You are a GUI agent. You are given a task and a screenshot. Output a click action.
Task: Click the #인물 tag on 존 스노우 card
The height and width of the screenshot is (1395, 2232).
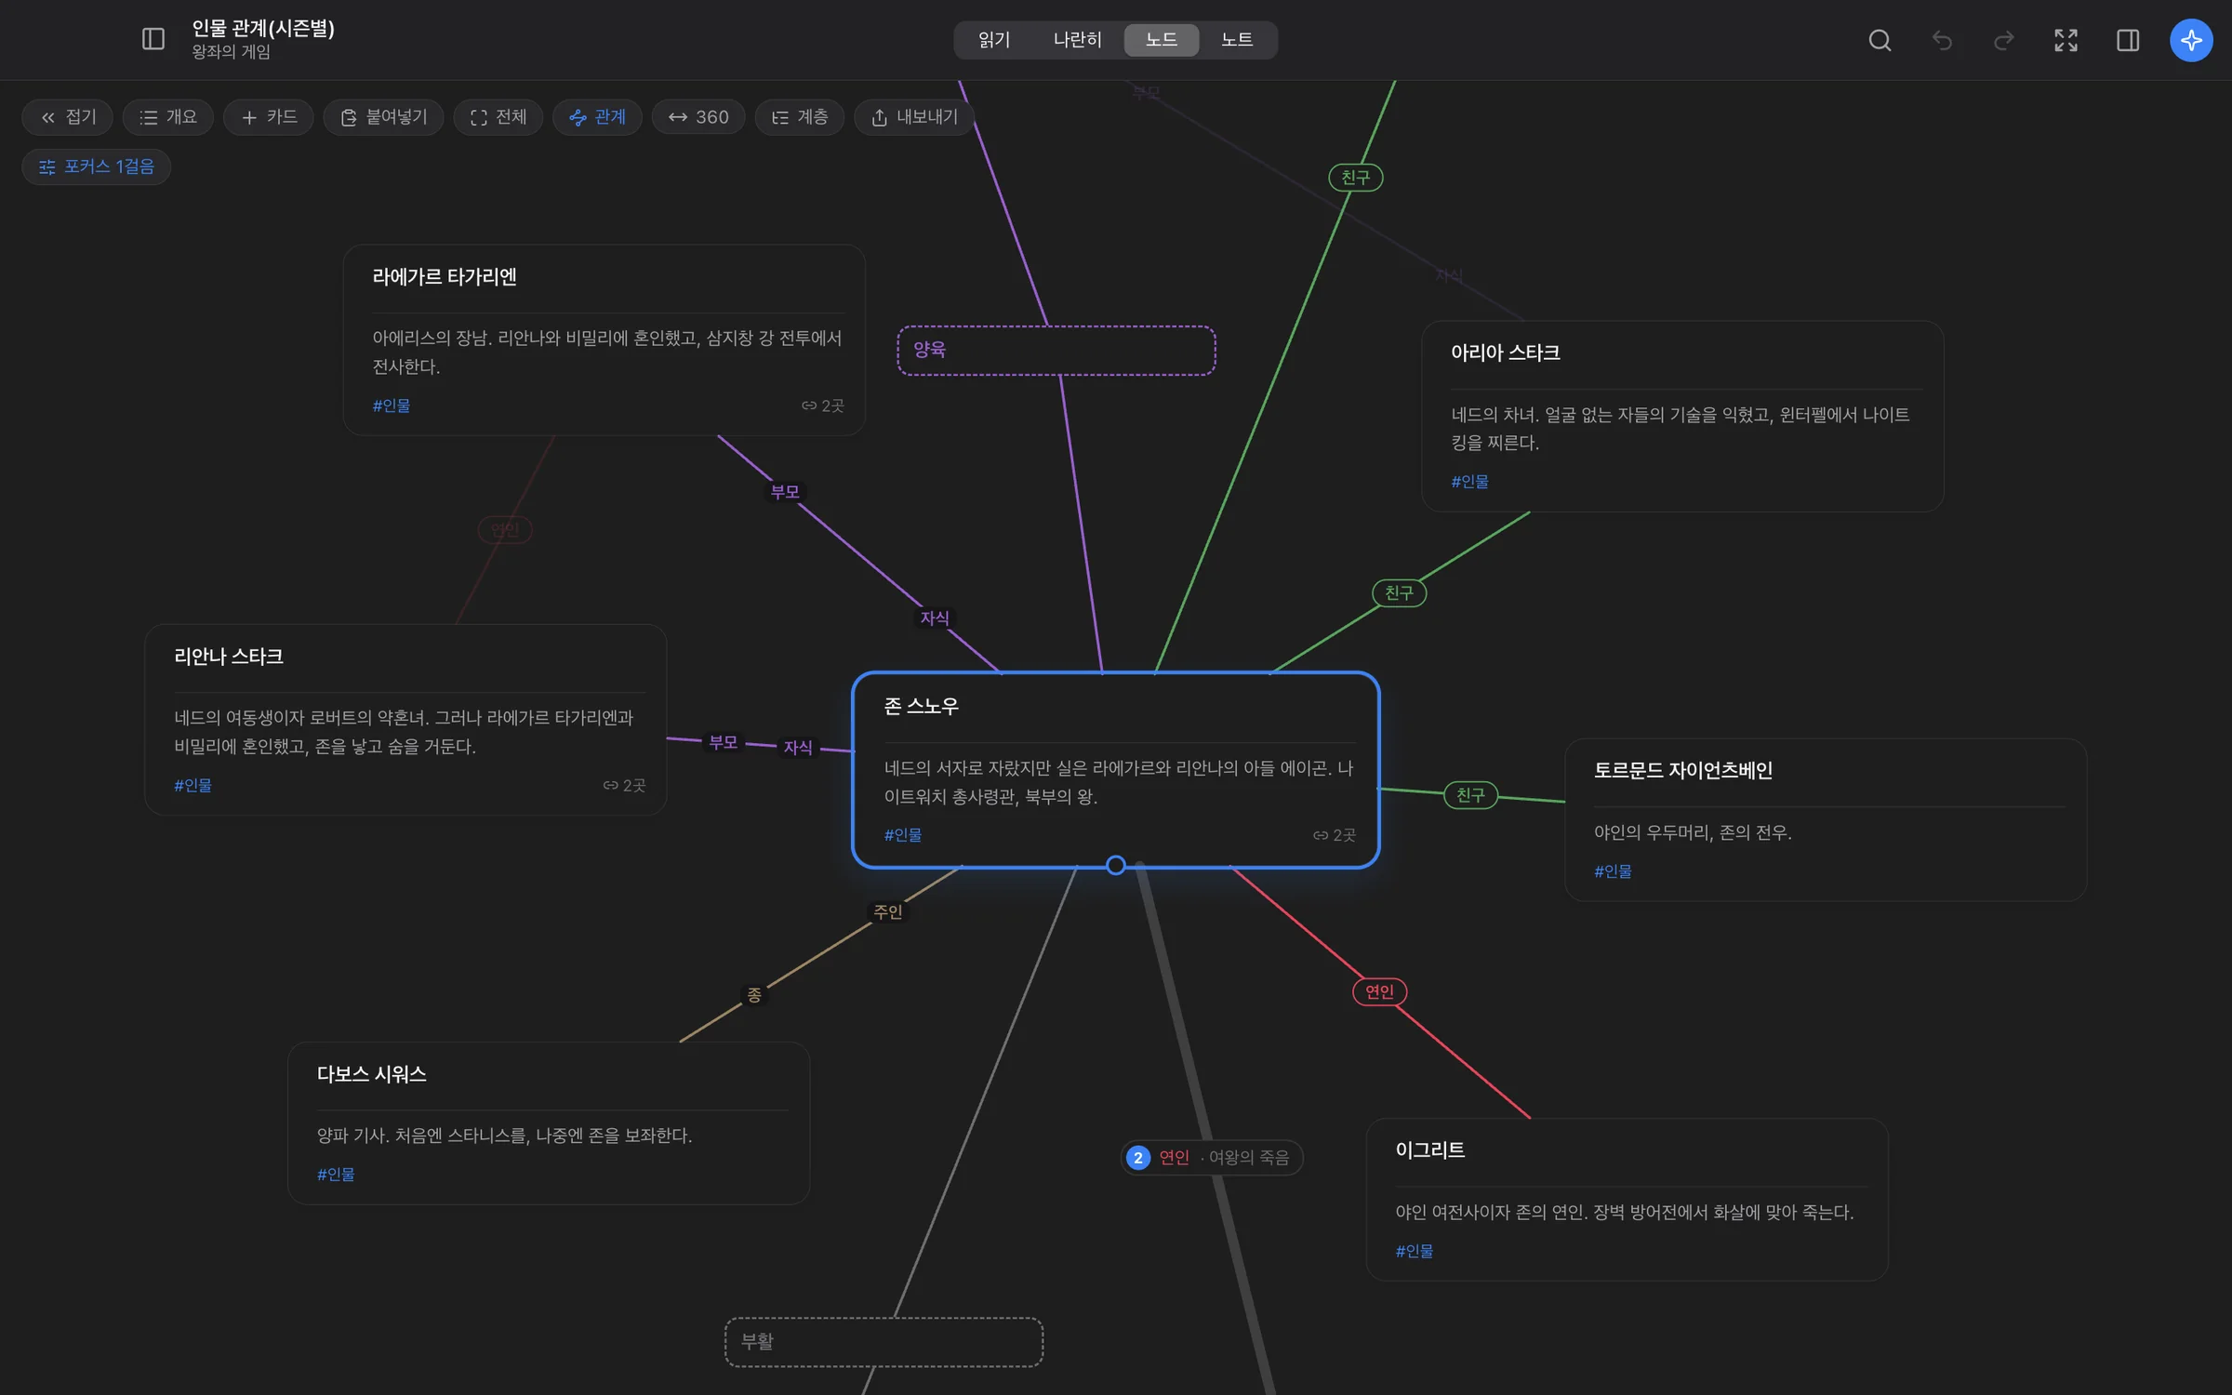tap(903, 835)
